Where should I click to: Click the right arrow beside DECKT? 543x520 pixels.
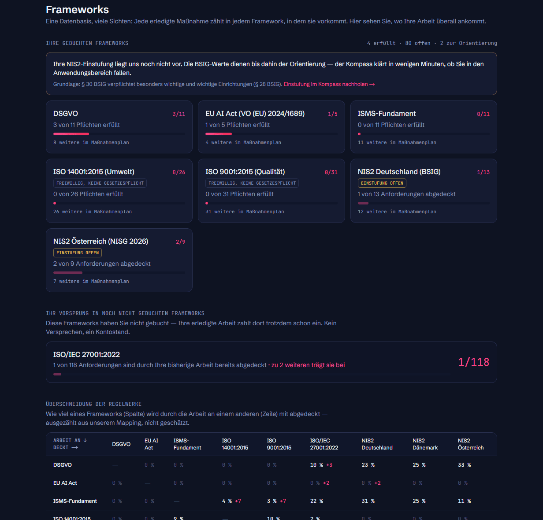pos(75,447)
